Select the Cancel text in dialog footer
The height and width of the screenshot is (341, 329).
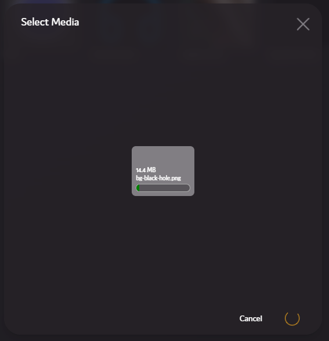251,318
